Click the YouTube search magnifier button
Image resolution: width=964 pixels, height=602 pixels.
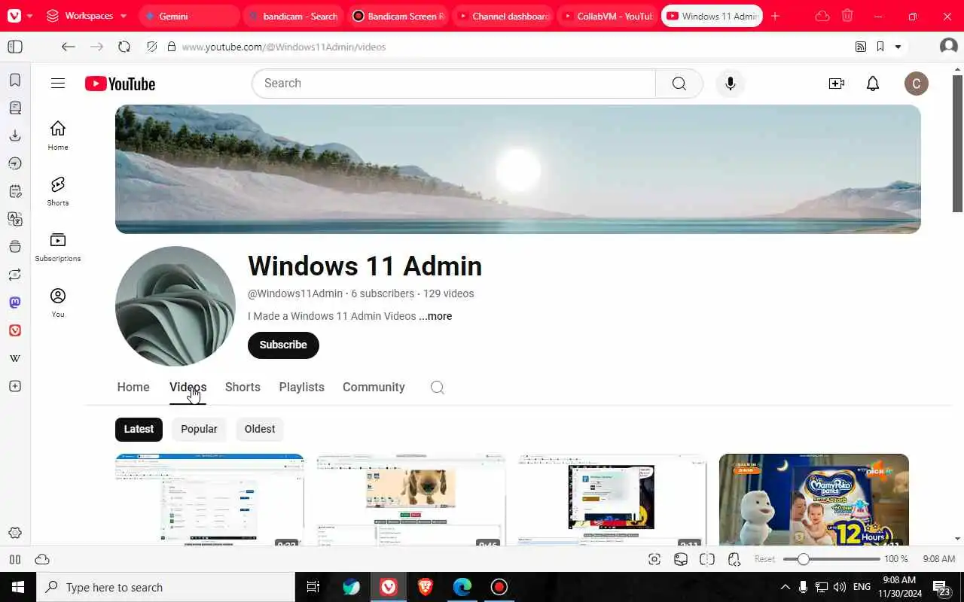click(x=679, y=84)
